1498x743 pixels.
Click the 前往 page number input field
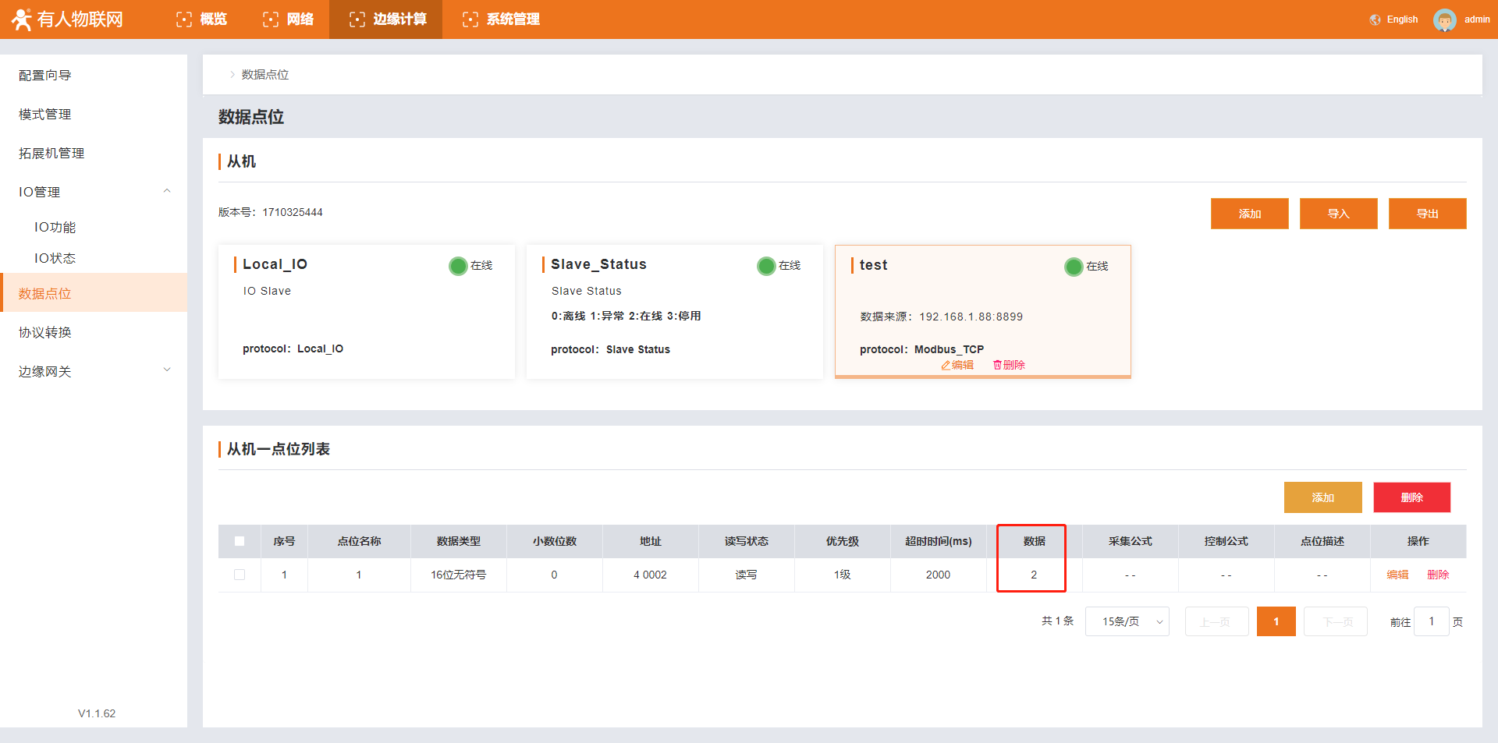point(1431,621)
